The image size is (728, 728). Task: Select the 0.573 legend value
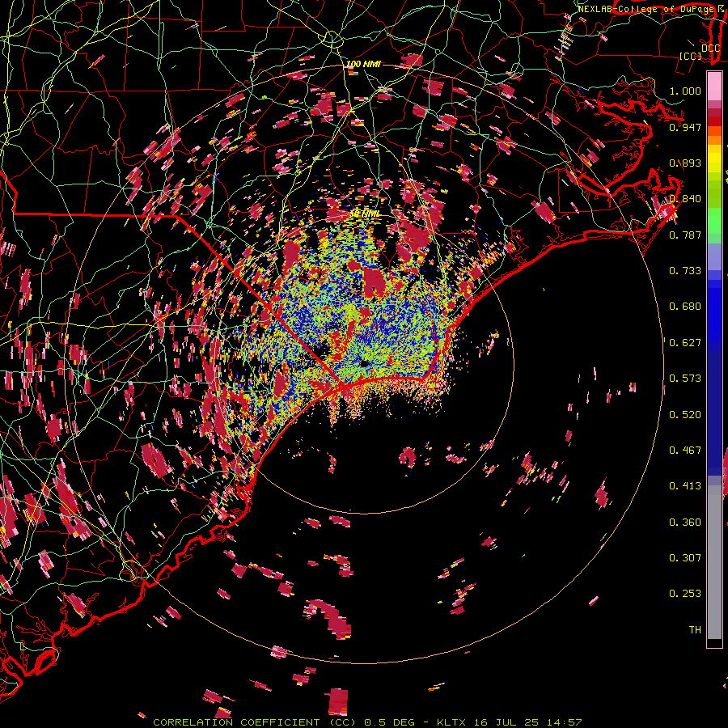pos(685,379)
